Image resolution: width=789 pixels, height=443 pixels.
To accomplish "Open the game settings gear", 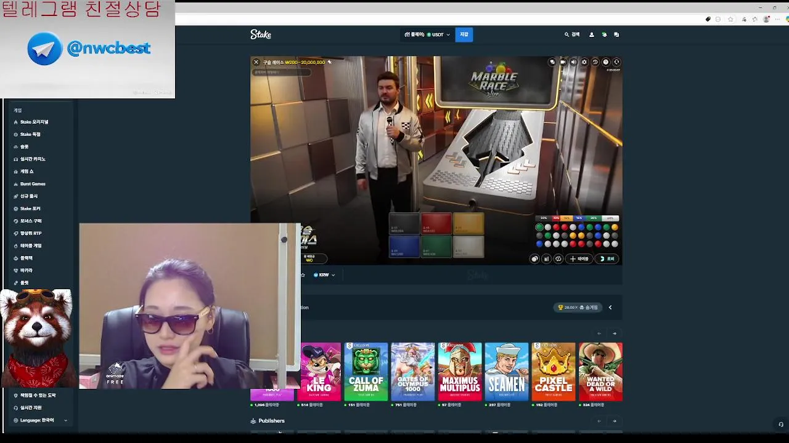I will (x=584, y=62).
